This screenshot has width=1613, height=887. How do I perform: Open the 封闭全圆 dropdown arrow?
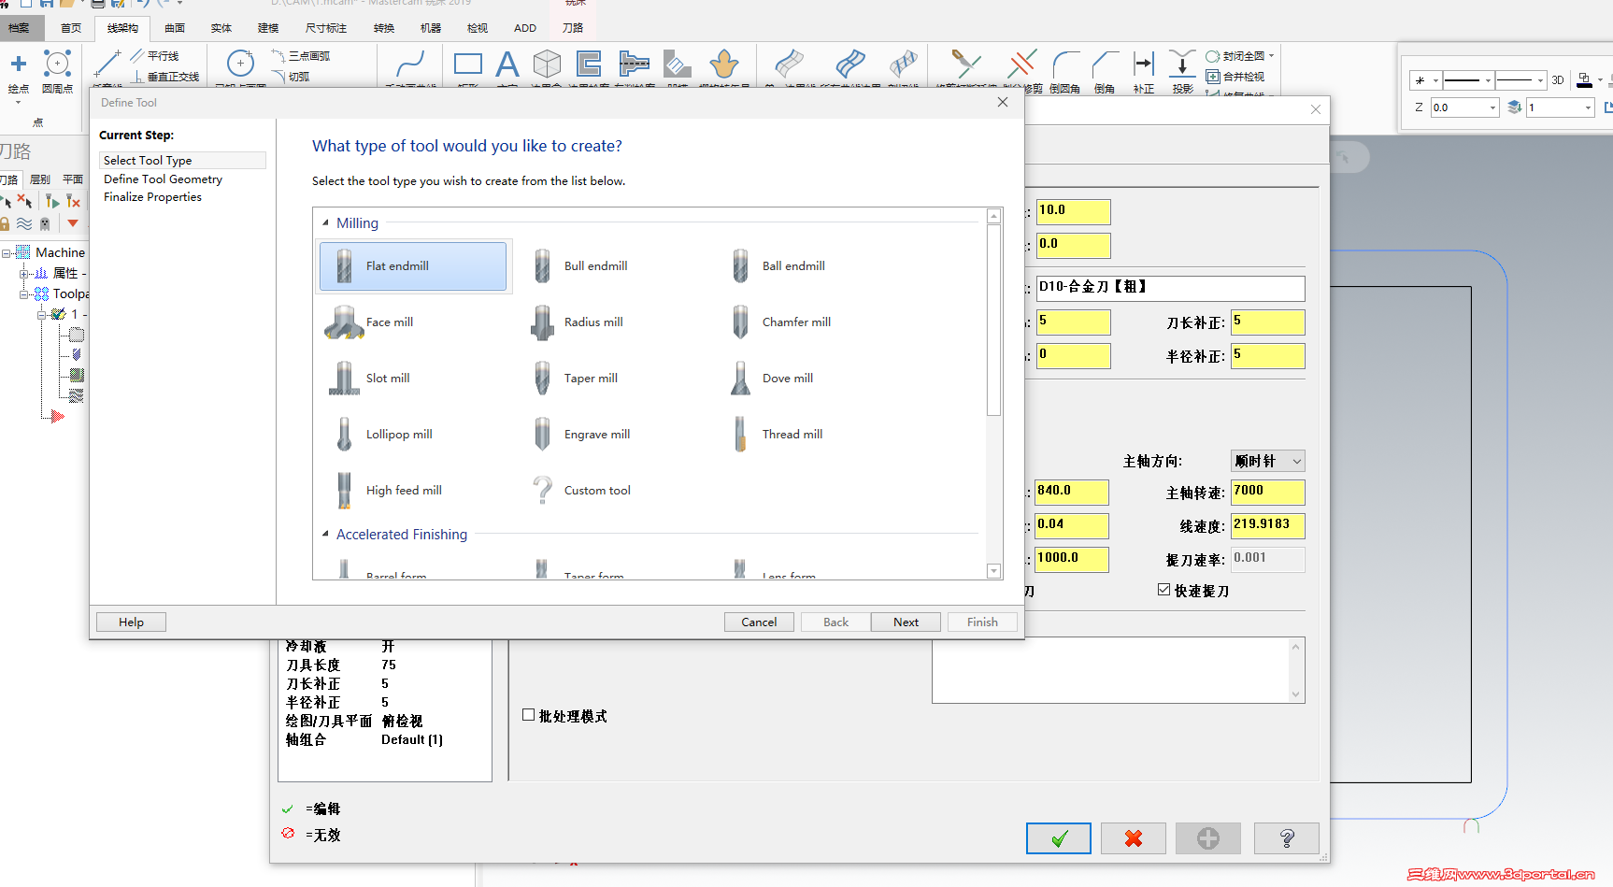1272,56
